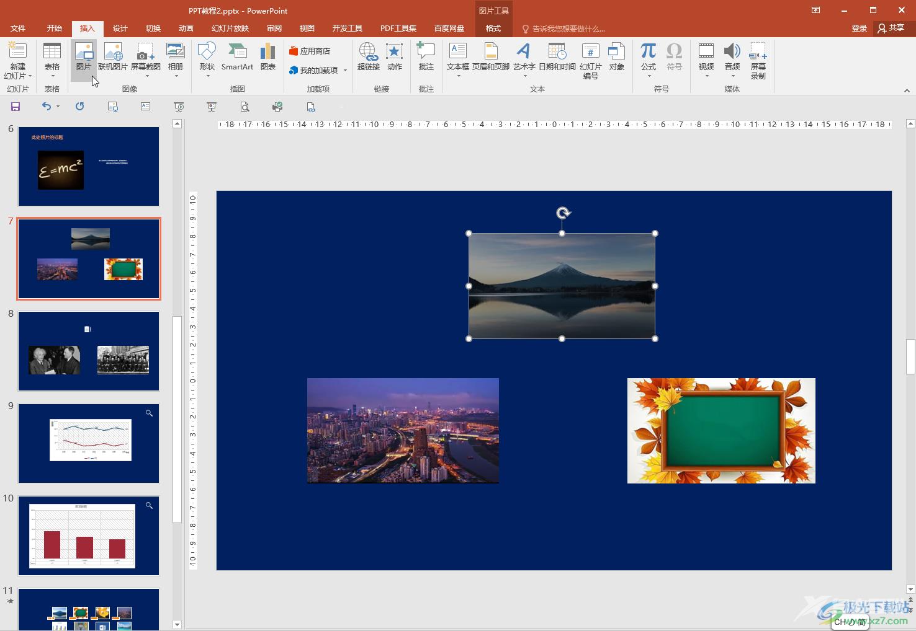The width and height of the screenshot is (916, 631).
Task: Click the 图表 chart icon
Action: [268, 57]
